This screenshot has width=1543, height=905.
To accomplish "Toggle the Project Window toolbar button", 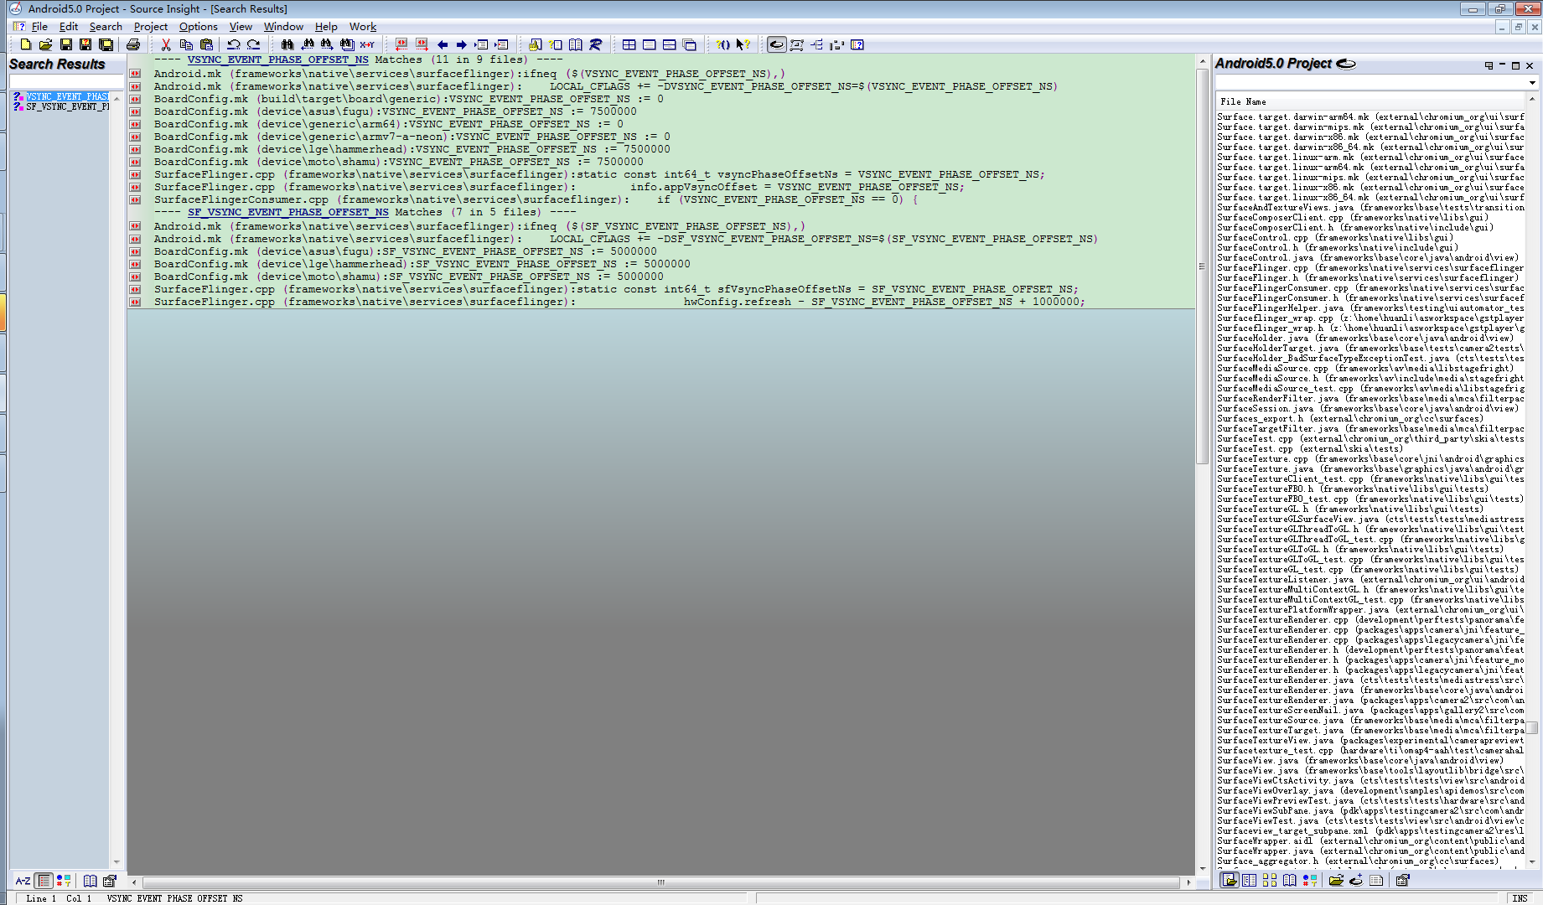I will click(x=777, y=44).
